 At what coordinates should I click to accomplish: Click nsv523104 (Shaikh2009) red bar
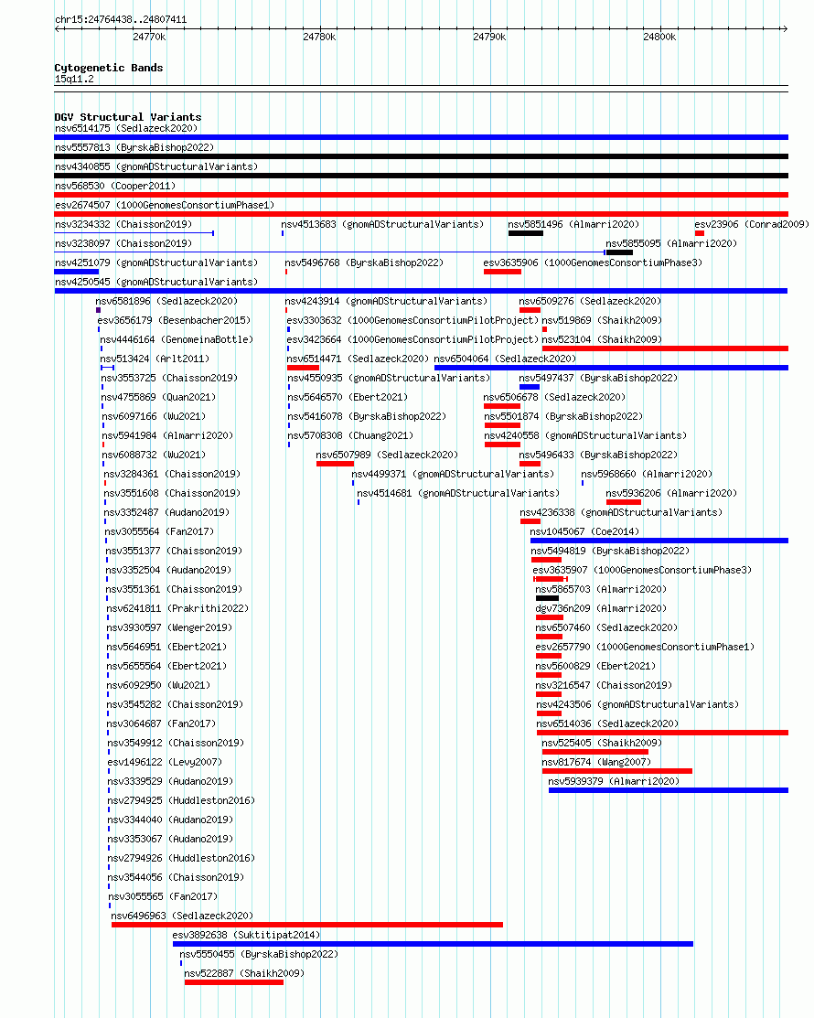coord(665,348)
